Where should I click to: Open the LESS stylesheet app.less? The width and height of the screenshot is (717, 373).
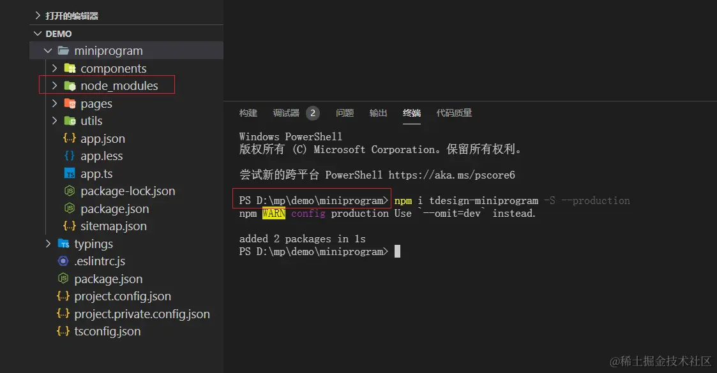(101, 156)
